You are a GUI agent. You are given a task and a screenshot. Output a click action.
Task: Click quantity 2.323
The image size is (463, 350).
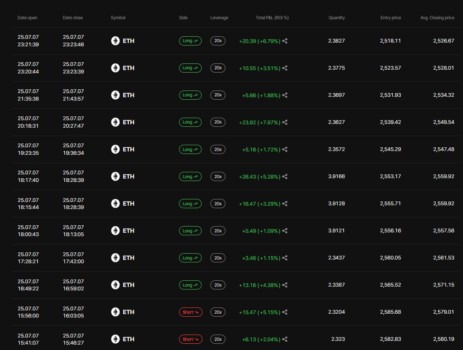pos(338,339)
